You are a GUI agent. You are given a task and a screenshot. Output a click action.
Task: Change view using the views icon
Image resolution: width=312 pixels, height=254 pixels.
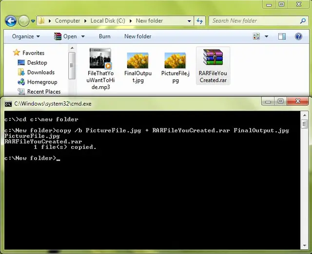click(257, 36)
